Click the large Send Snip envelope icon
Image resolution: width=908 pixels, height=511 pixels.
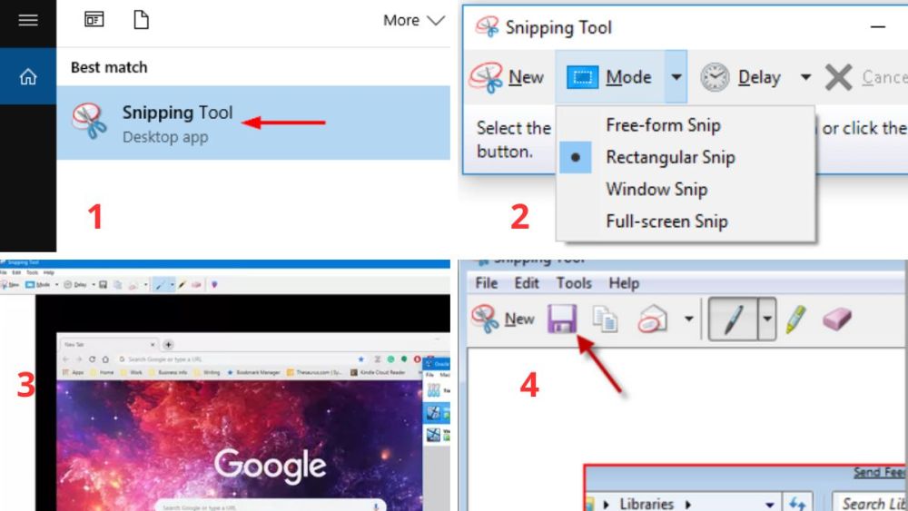(653, 319)
